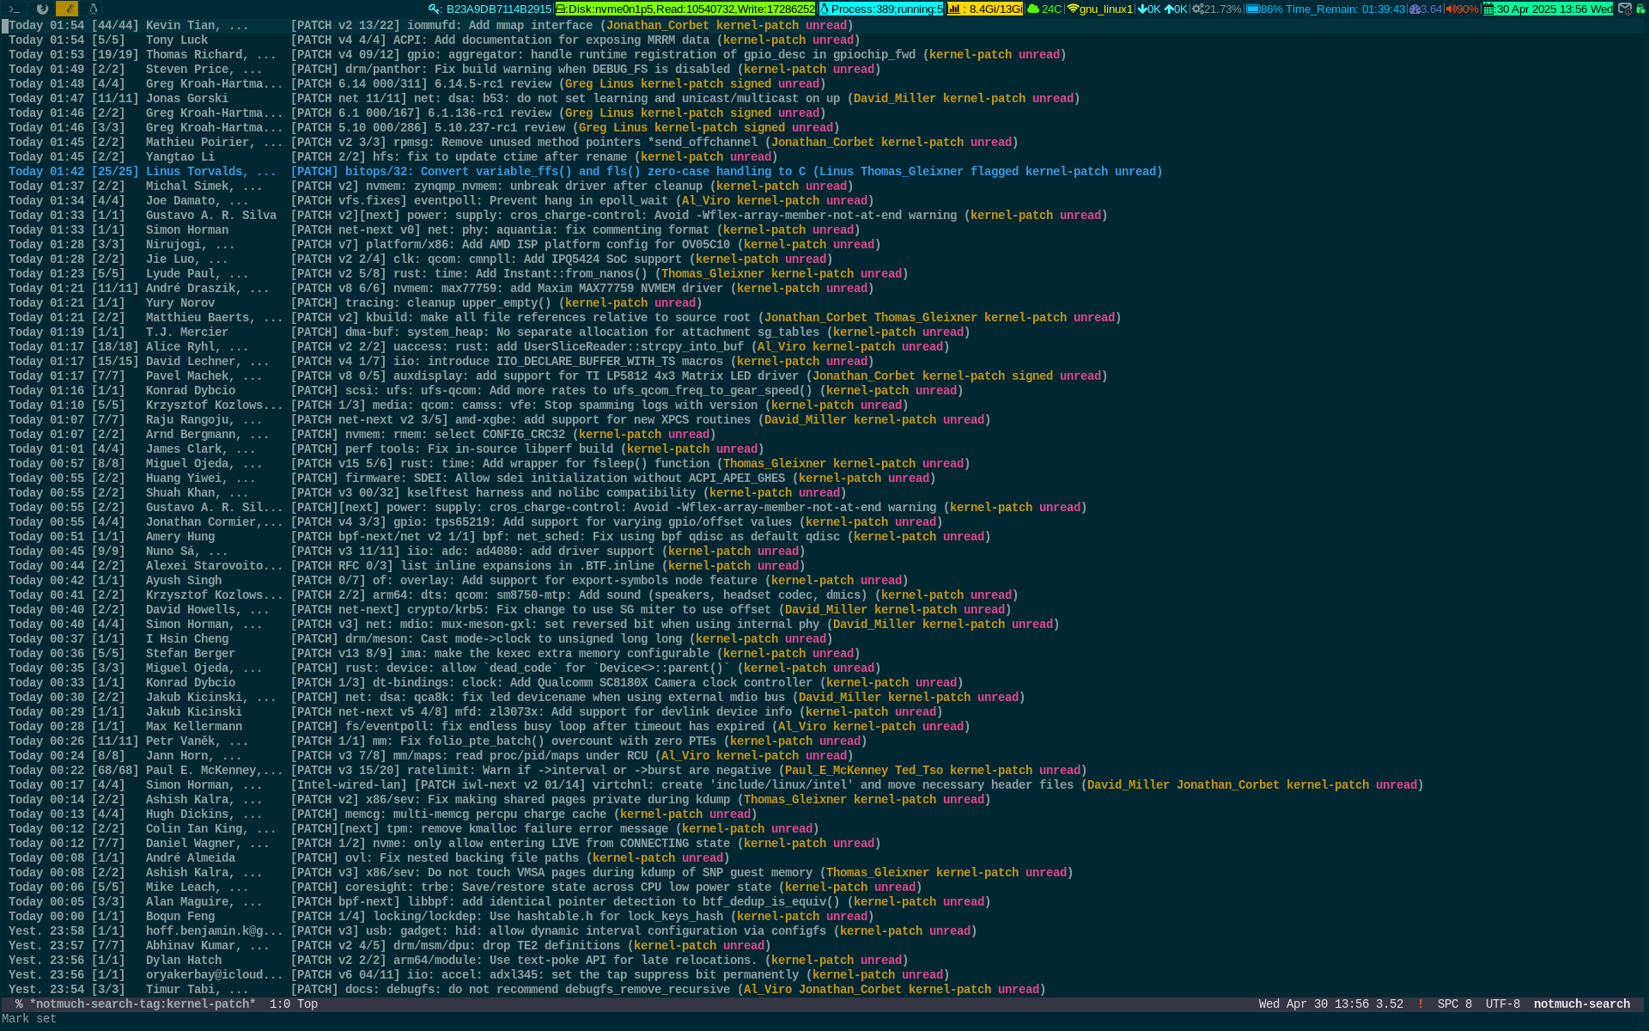1649x1031 pixels.
Task: Click the cloud weather icon showing 24C
Action: point(1033,9)
